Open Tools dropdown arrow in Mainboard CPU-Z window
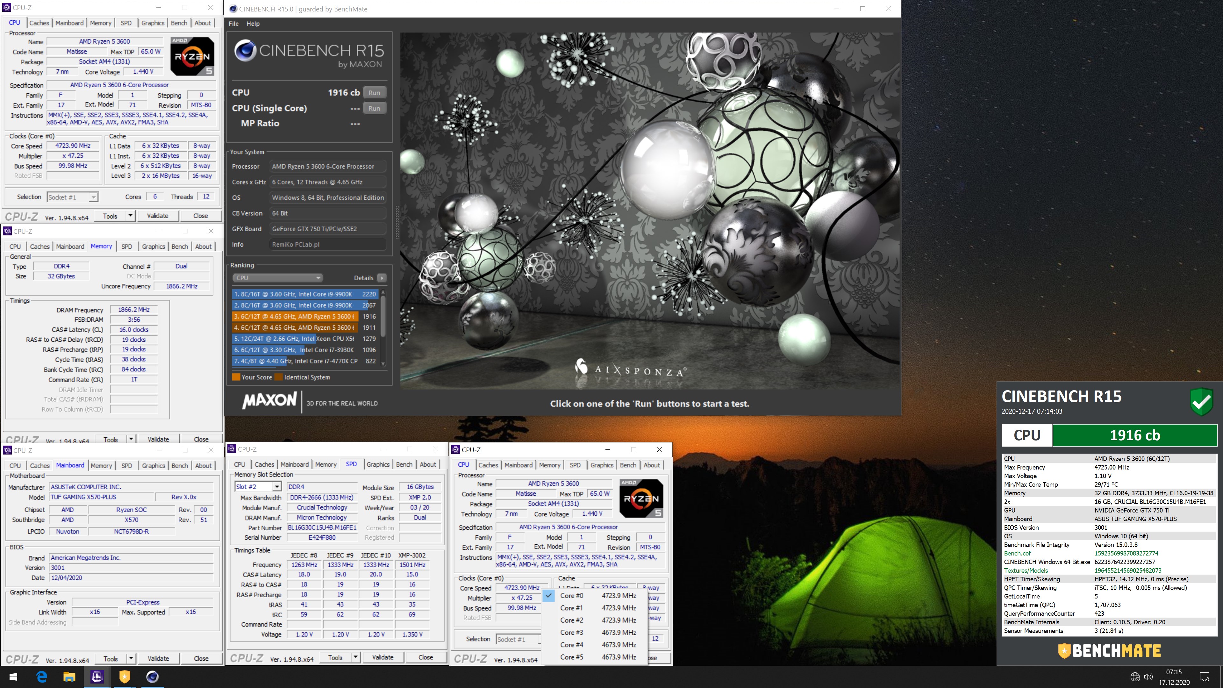 [x=131, y=658]
